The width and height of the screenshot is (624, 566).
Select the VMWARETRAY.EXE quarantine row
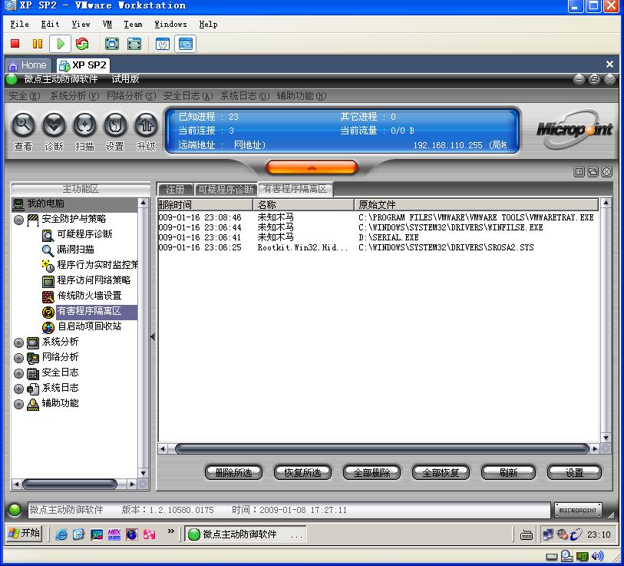pyautogui.click(x=378, y=217)
